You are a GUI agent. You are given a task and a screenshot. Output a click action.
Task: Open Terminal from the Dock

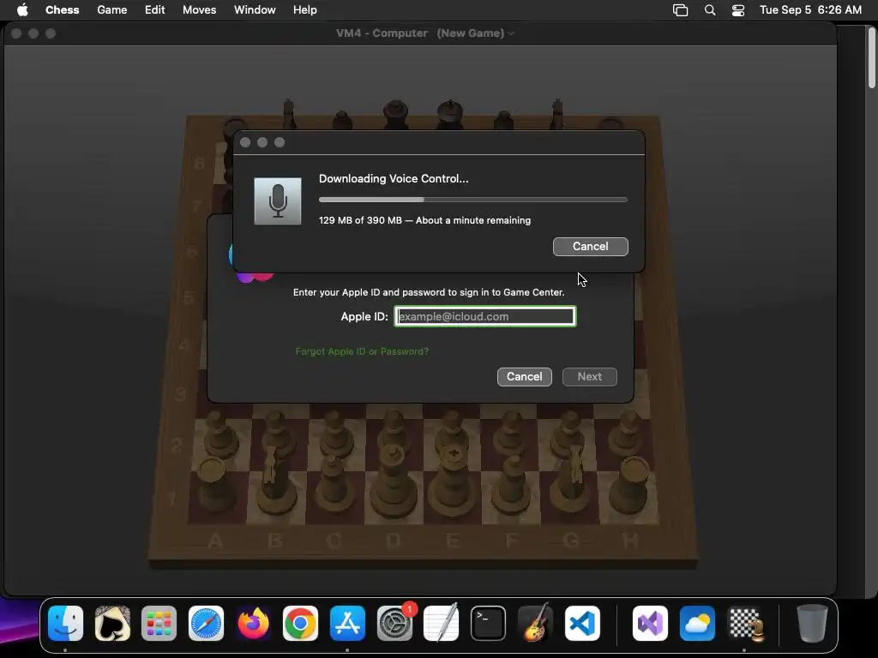pyautogui.click(x=488, y=624)
